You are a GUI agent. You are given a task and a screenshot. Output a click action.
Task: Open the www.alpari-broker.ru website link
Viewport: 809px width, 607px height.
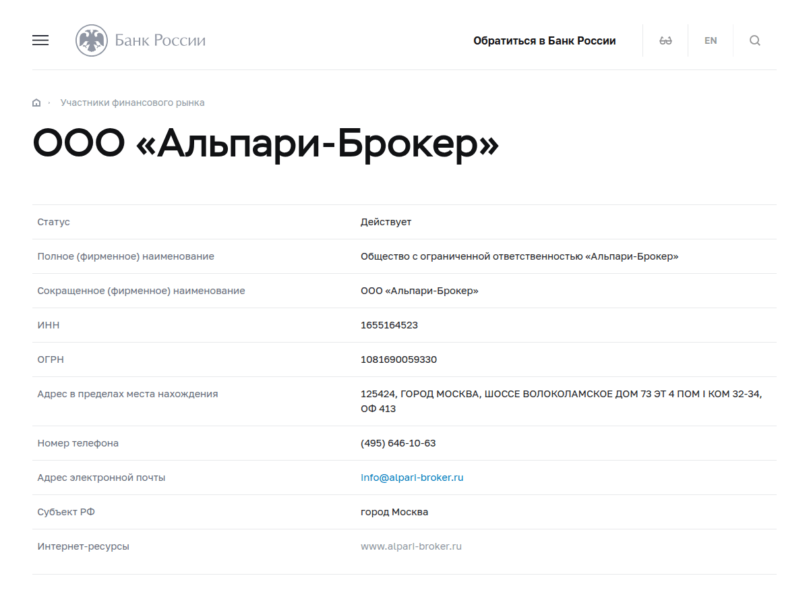(411, 546)
